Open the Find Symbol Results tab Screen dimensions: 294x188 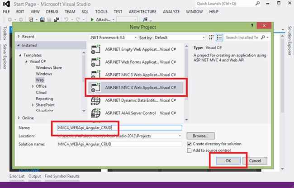[62, 176]
